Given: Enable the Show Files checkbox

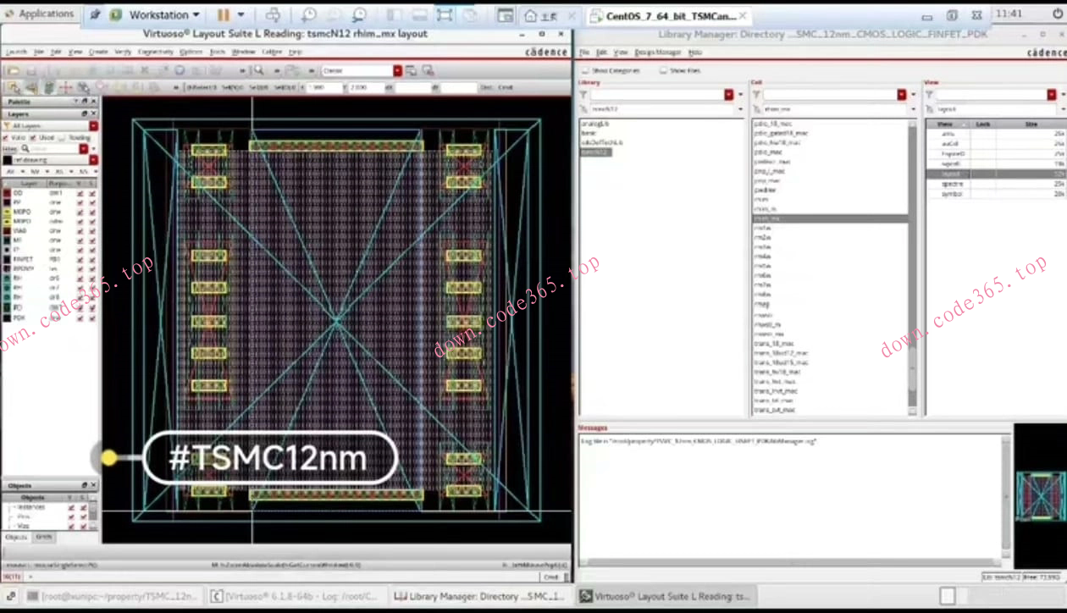Looking at the screenshot, I should 663,71.
